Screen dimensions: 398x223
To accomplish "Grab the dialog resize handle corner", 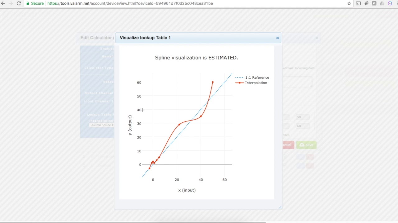I will click(x=280, y=207).
